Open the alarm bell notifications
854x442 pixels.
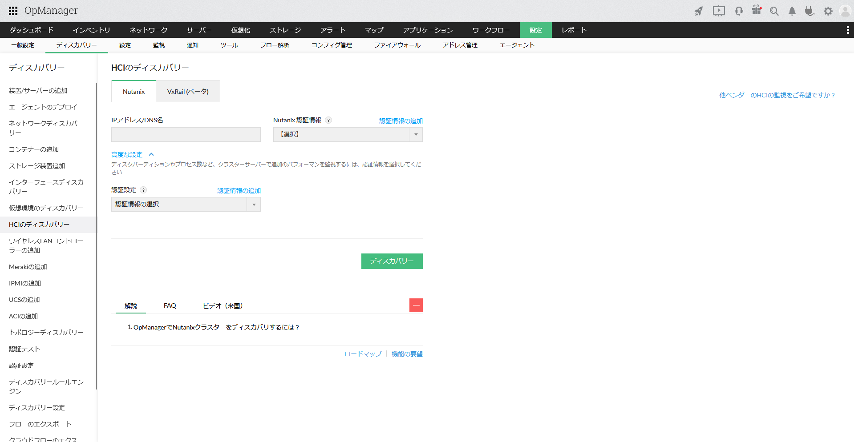pyautogui.click(x=792, y=11)
